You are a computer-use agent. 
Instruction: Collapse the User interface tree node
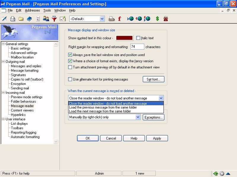coord(3,119)
